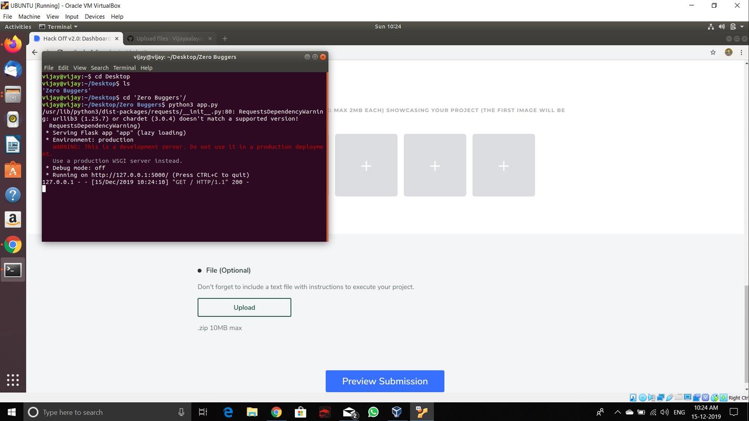Viewport: 749px width, 421px height.
Task: Close the Upload files GitHub tab
Action: [210, 39]
